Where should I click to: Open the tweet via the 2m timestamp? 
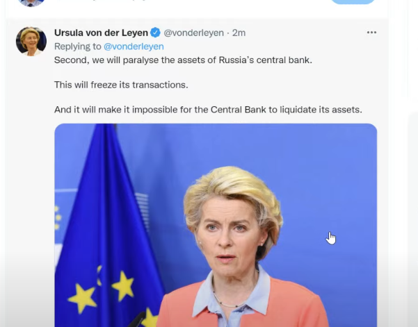pyautogui.click(x=239, y=33)
